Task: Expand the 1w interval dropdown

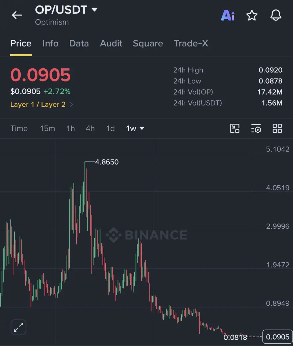Action: [x=135, y=128]
